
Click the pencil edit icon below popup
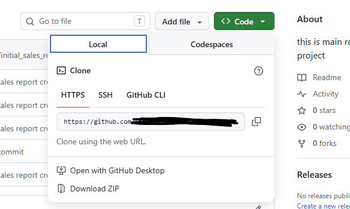point(258,207)
